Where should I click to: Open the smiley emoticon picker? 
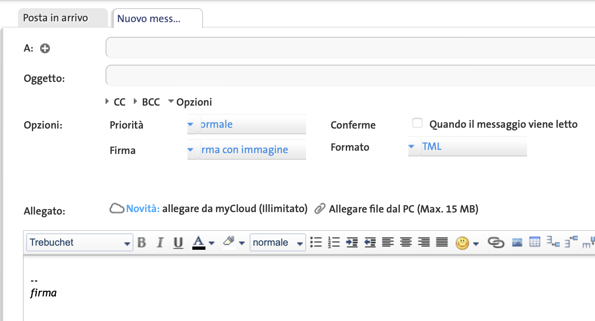(462, 243)
